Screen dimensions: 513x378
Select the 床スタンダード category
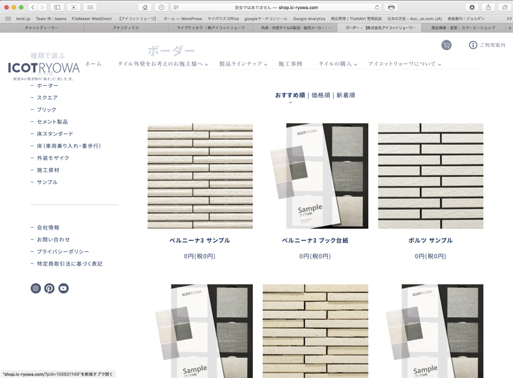55,134
